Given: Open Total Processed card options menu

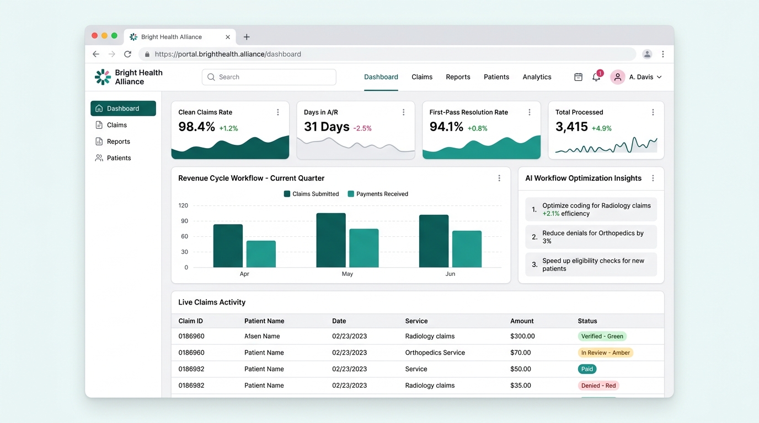Looking at the screenshot, I should [x=653, y=112].
